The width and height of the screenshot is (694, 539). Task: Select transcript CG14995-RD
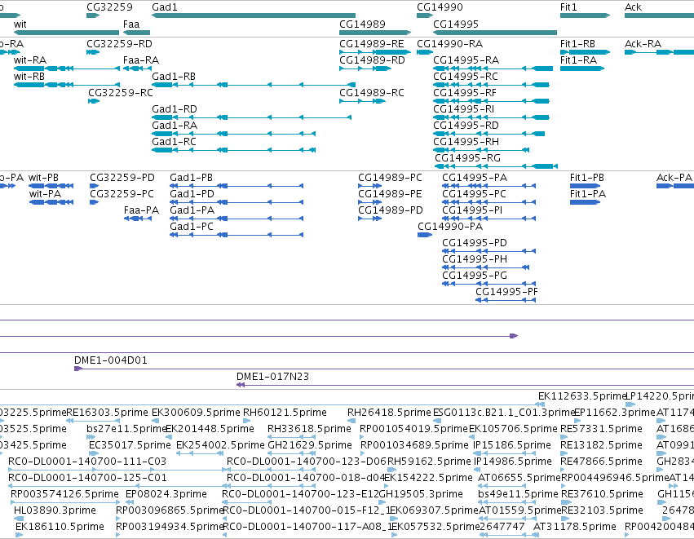489,134
